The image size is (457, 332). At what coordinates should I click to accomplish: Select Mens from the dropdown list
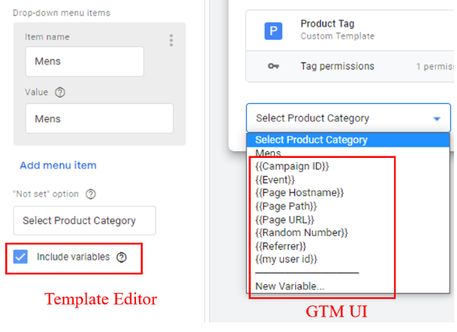[268, 153]
